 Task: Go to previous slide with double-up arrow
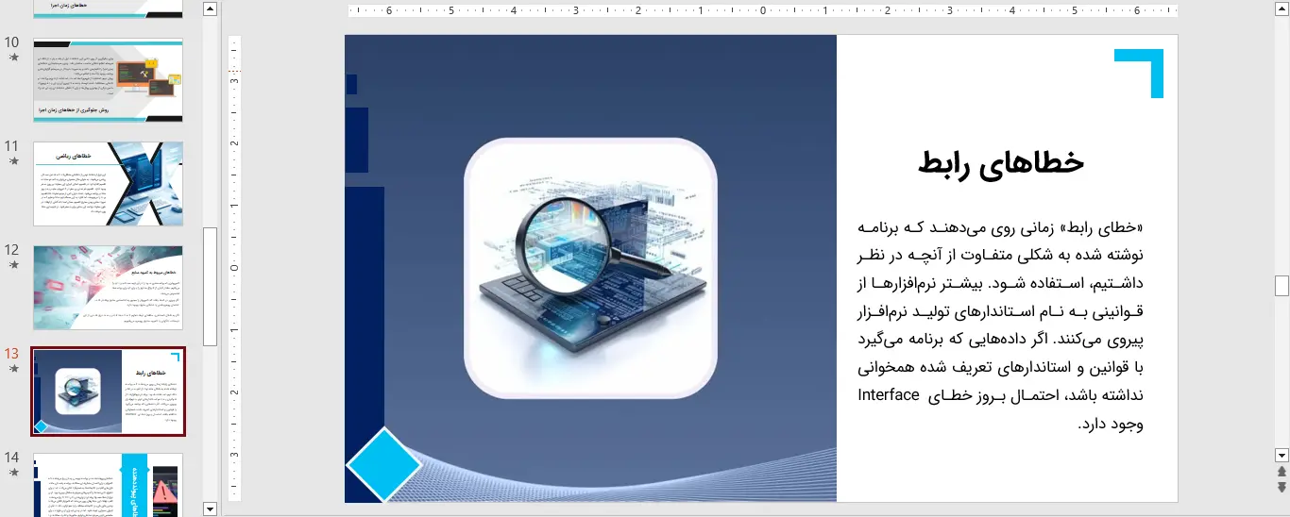[1282, 471]
